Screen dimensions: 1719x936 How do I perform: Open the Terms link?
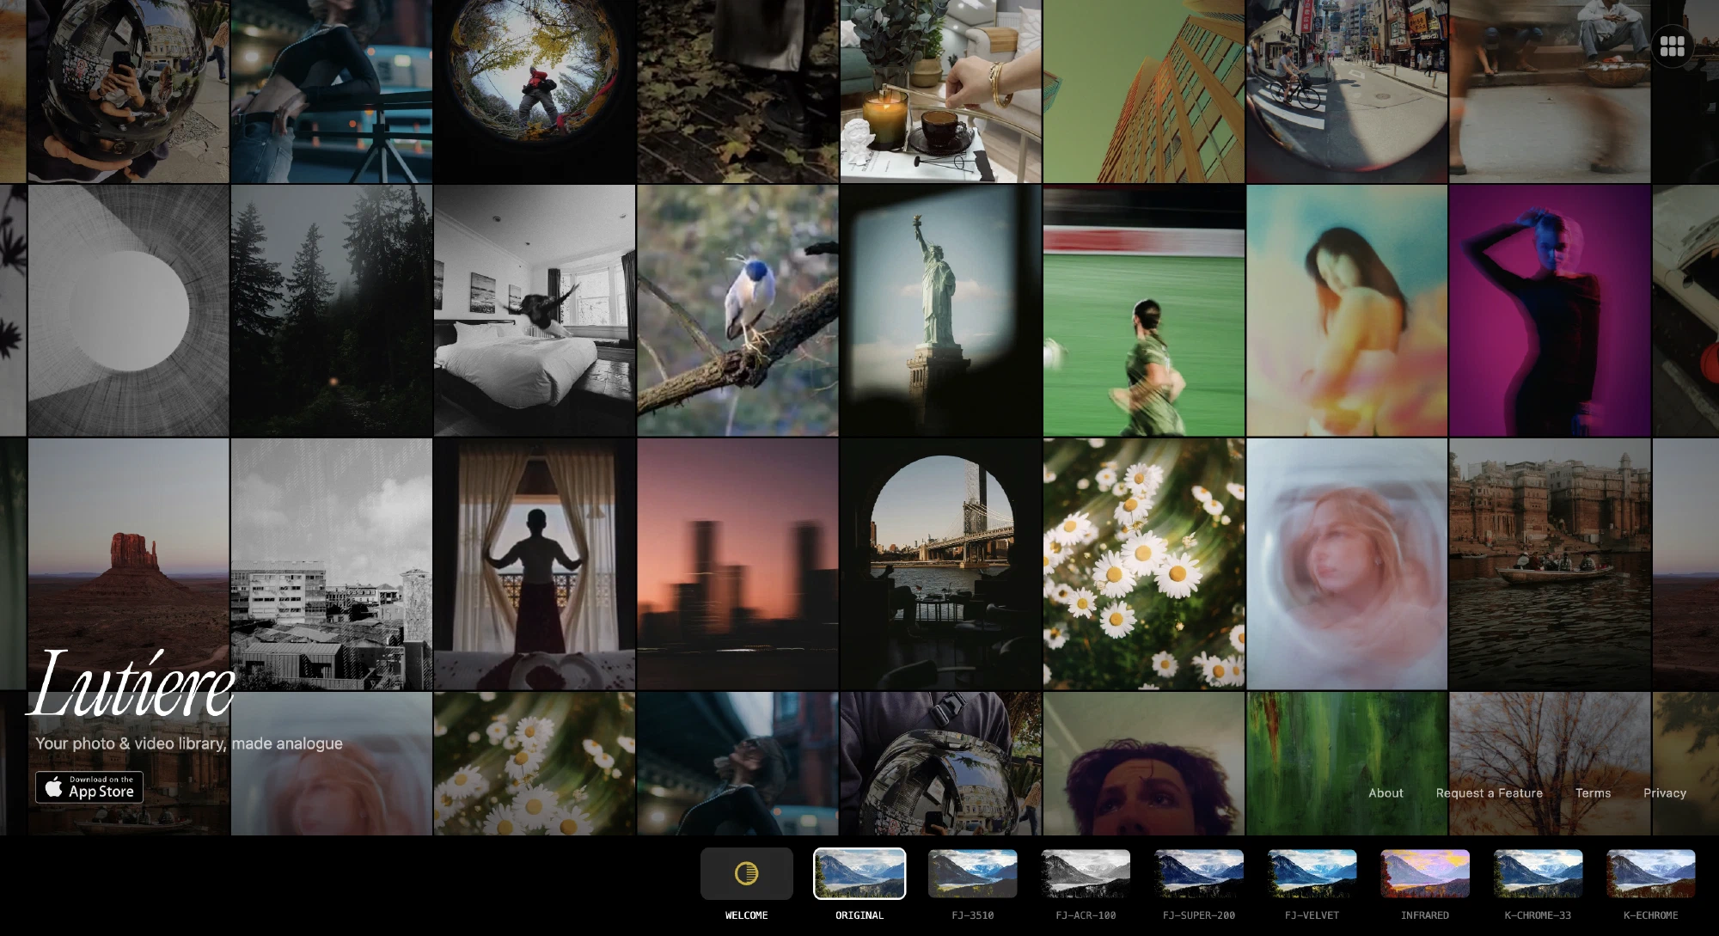1593,793
